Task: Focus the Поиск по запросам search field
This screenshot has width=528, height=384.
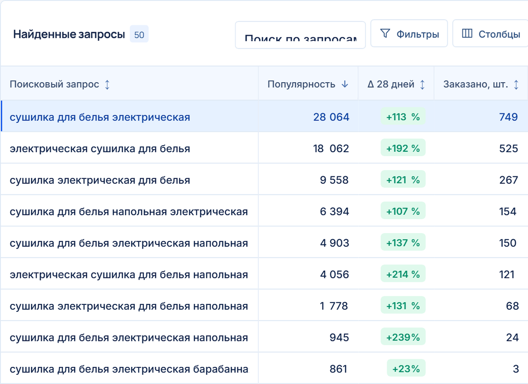Action: coord(301,35)
